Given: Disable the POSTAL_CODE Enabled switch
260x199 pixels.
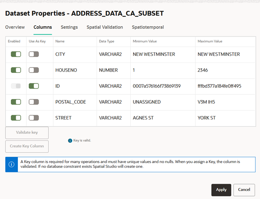Looking at the screenshot, I should coord(16,102).
